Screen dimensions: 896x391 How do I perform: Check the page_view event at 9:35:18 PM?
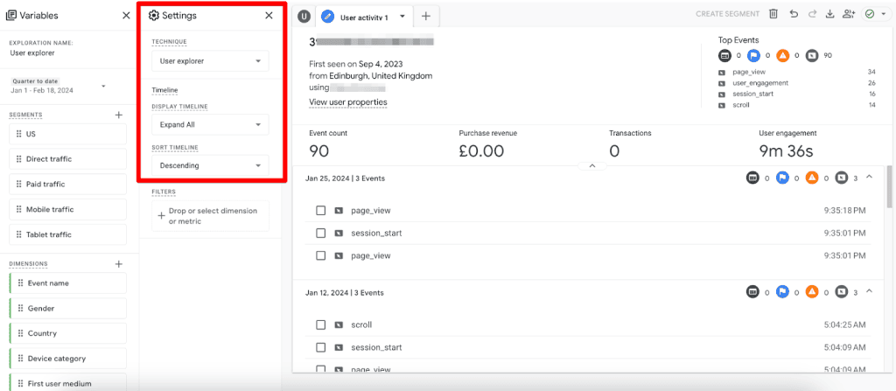click(x=320, y=210)
